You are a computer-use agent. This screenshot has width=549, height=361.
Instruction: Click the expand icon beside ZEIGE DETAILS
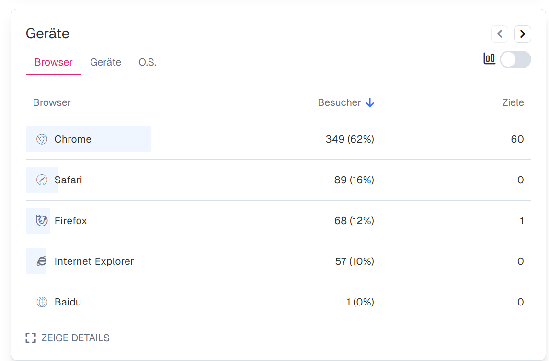(31, 338)
